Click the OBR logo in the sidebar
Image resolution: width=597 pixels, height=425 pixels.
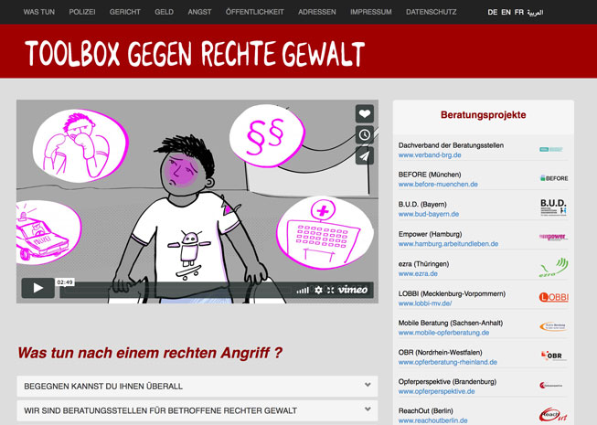(553, 356)
